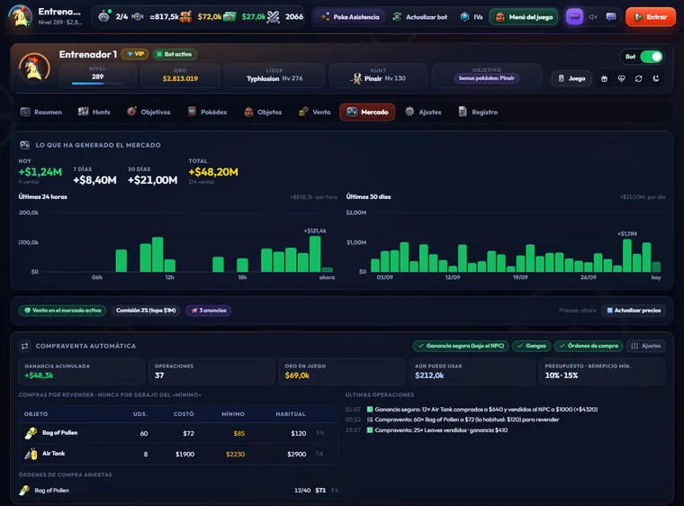Screen dimensions: 684x506
Task: Click the gift box icon
Action: (604, 78)
